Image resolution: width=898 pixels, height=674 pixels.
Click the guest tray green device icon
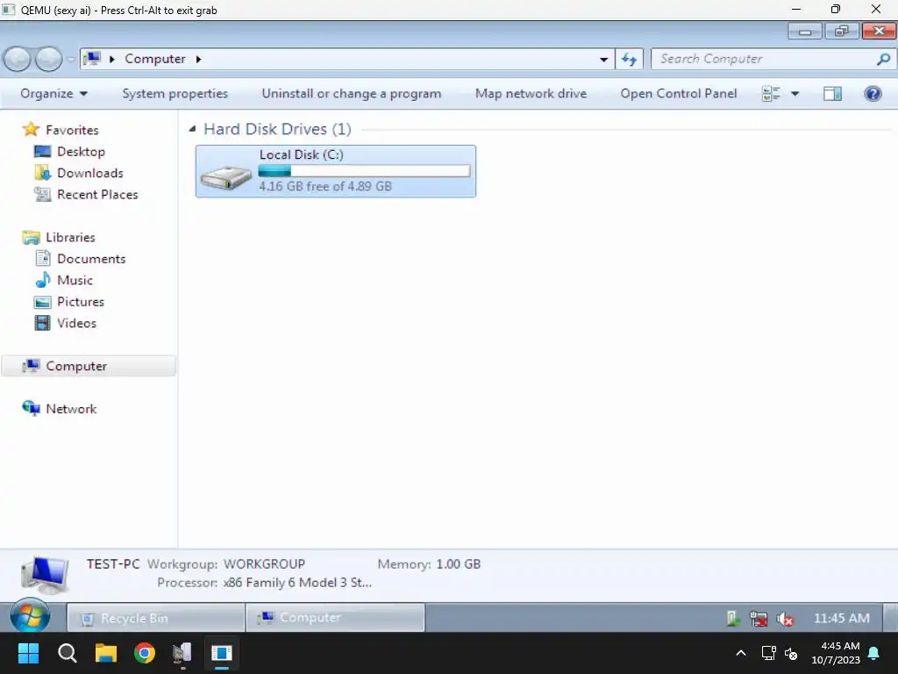[x=732, y=619]
